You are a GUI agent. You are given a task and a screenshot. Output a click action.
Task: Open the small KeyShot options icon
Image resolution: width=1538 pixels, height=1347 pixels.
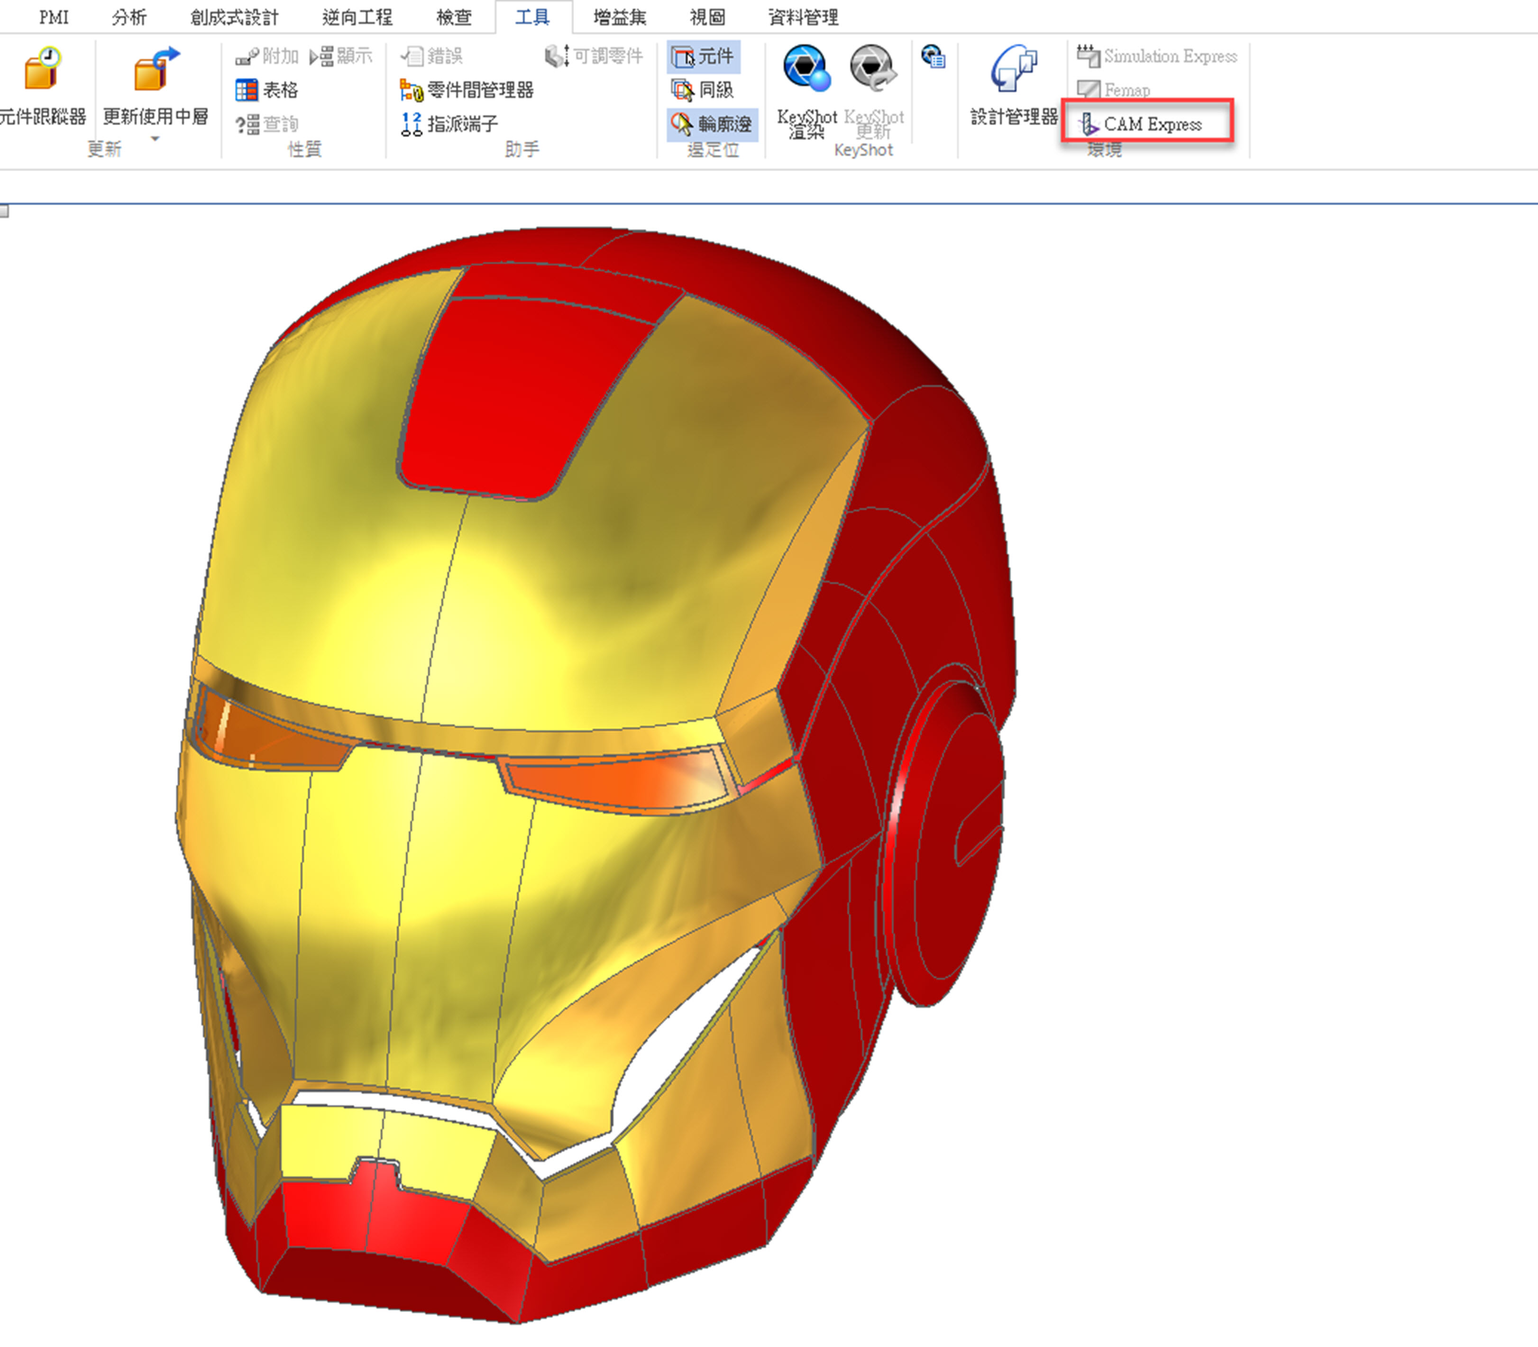coord(933,56)
